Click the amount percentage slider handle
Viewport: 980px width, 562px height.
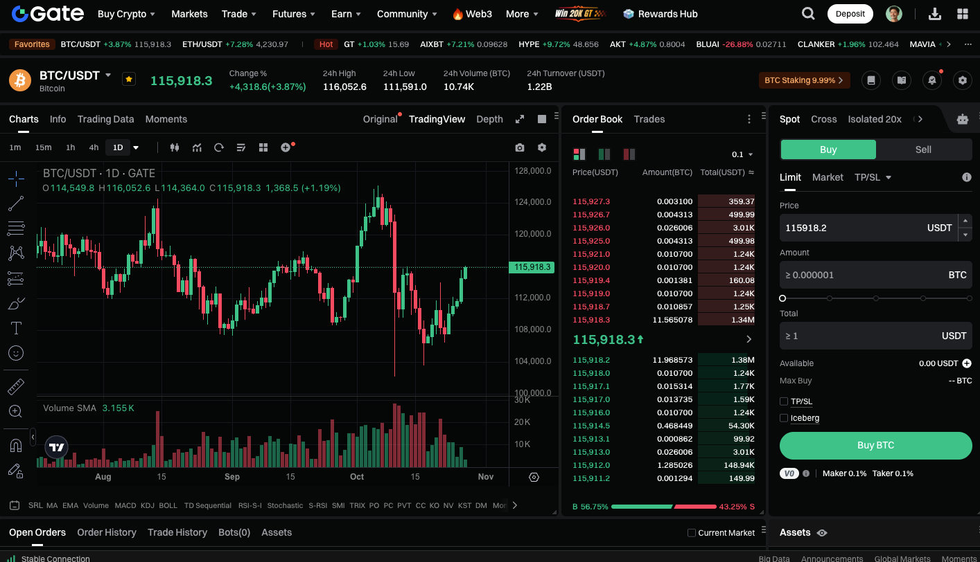tap(782, 298)
